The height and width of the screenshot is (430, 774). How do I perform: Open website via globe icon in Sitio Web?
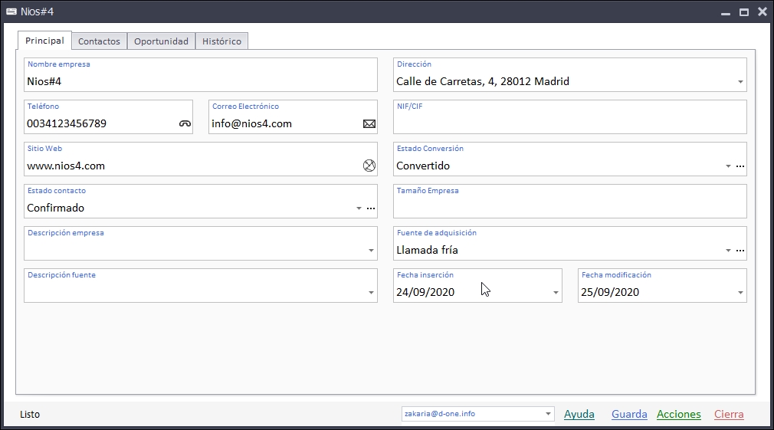coord(369,166)
